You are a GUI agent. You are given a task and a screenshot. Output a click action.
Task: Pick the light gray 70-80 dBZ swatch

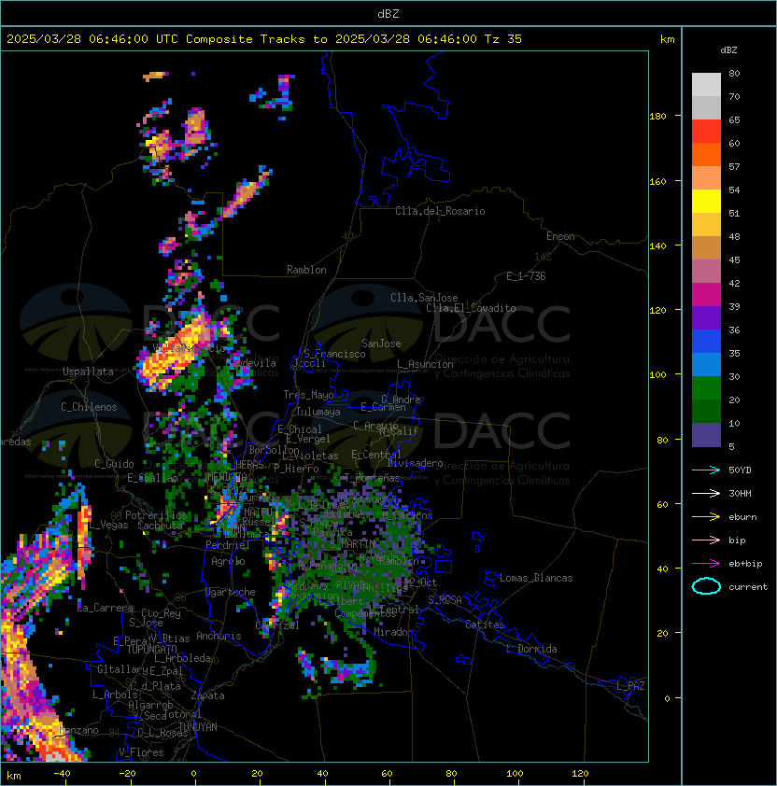point(706,84)
